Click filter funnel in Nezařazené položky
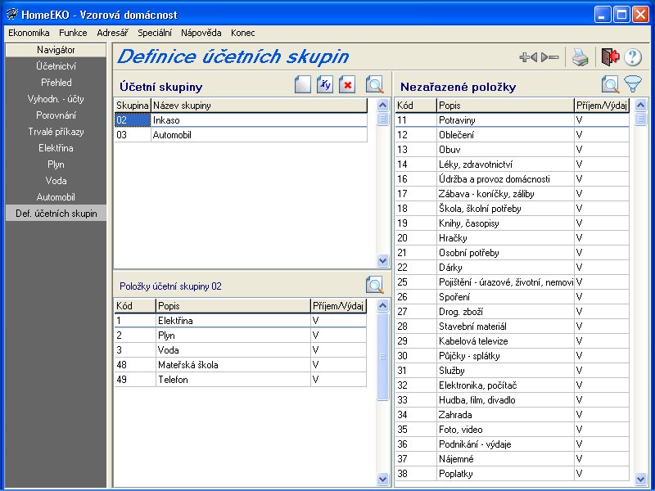655x491 pixels. 633,84
